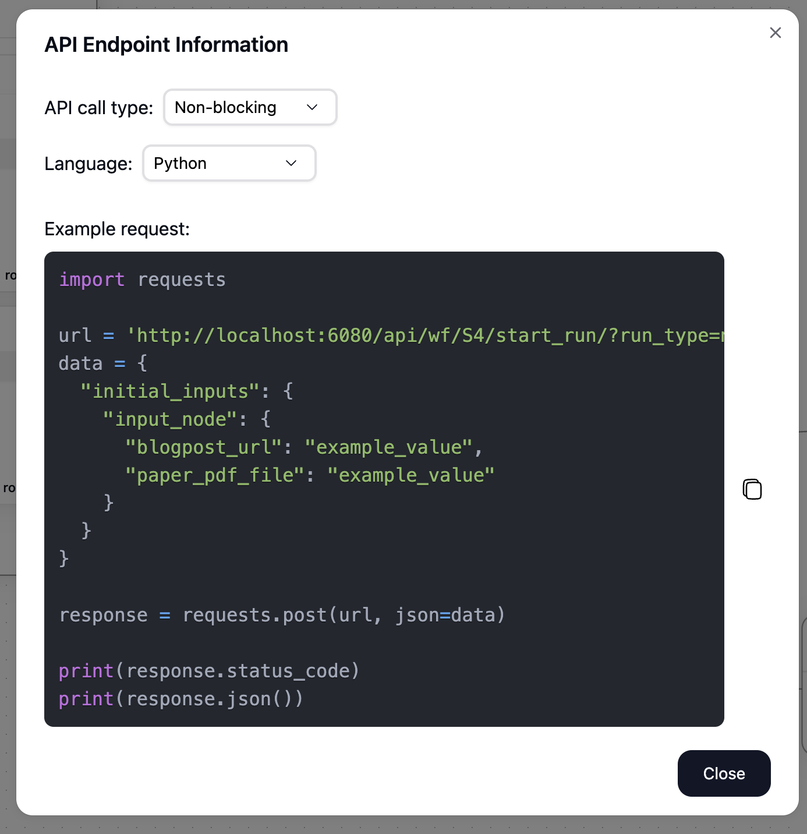Click the print(response.json()) line
807x834 pixels.
pos(181,699)
